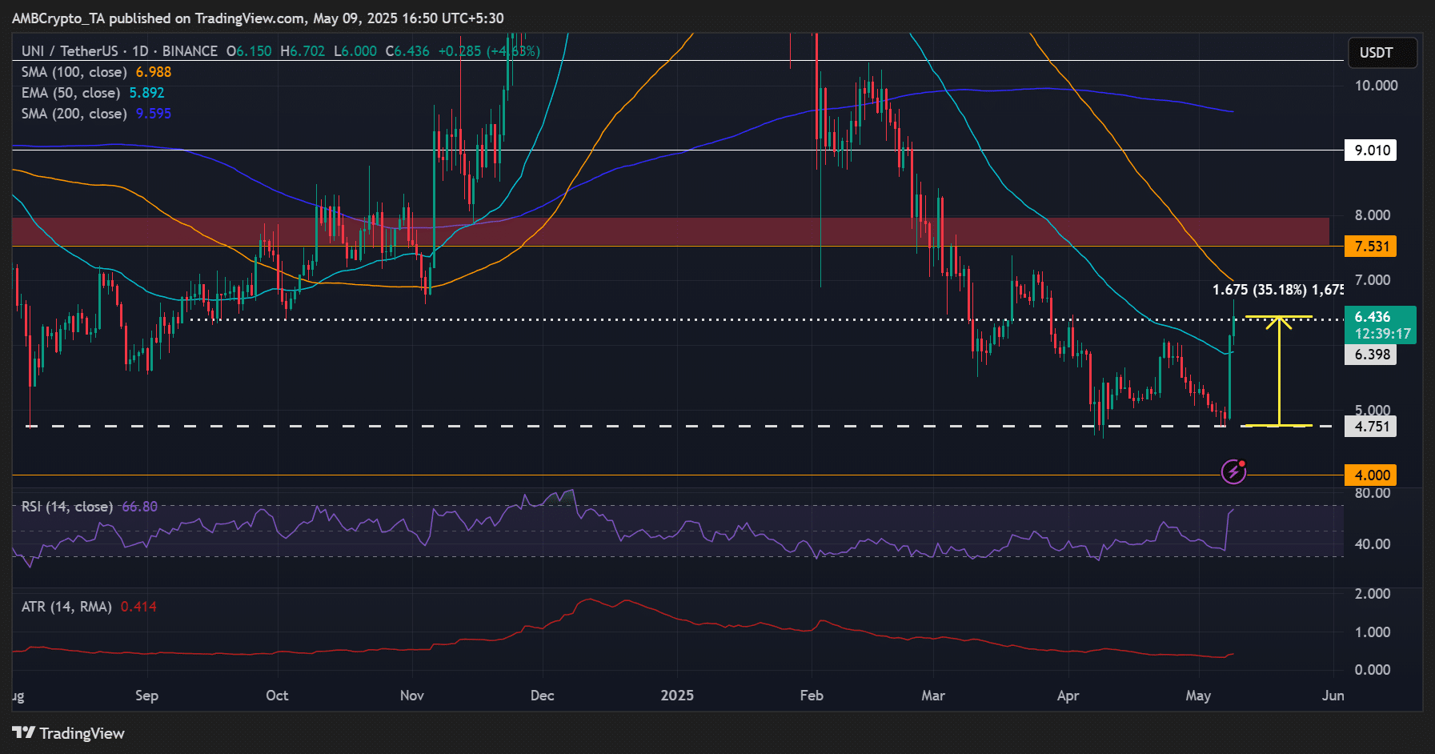Toggle the SMA (200, close) indicator legend
The image size is (1435, 754).
(x=74, y=114)
